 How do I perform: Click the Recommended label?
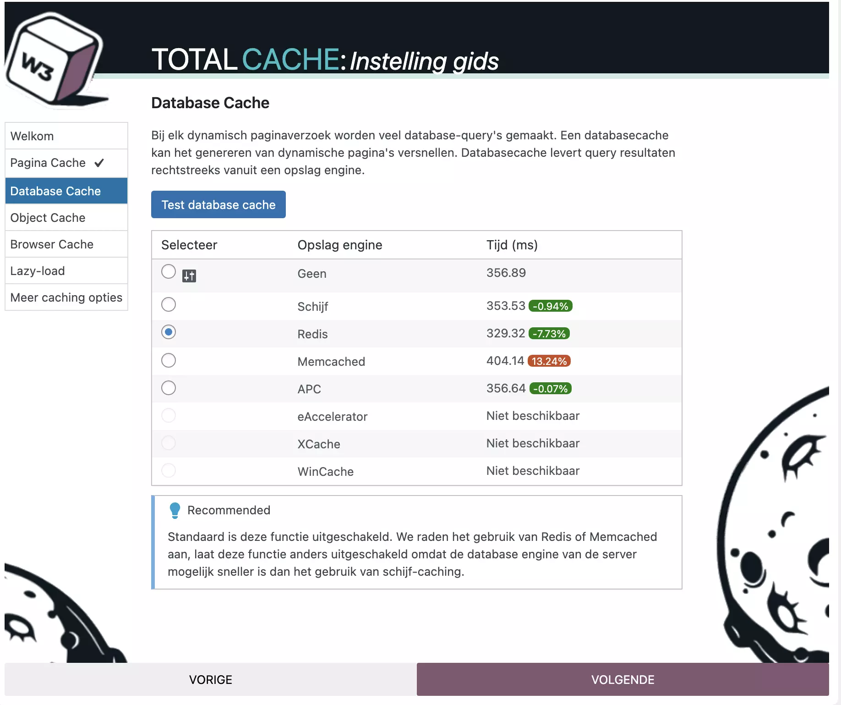(229, 510)
